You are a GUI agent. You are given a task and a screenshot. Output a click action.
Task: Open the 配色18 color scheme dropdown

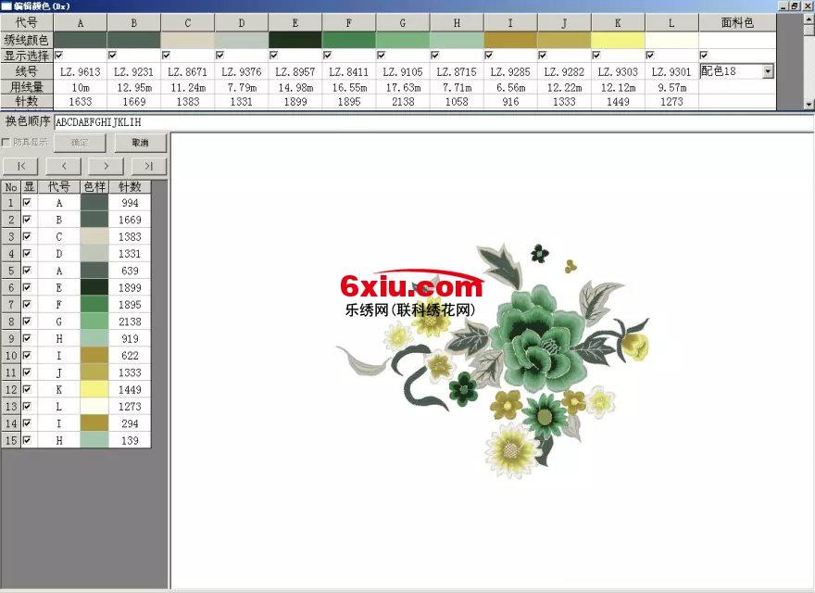(x=768, y=71)
